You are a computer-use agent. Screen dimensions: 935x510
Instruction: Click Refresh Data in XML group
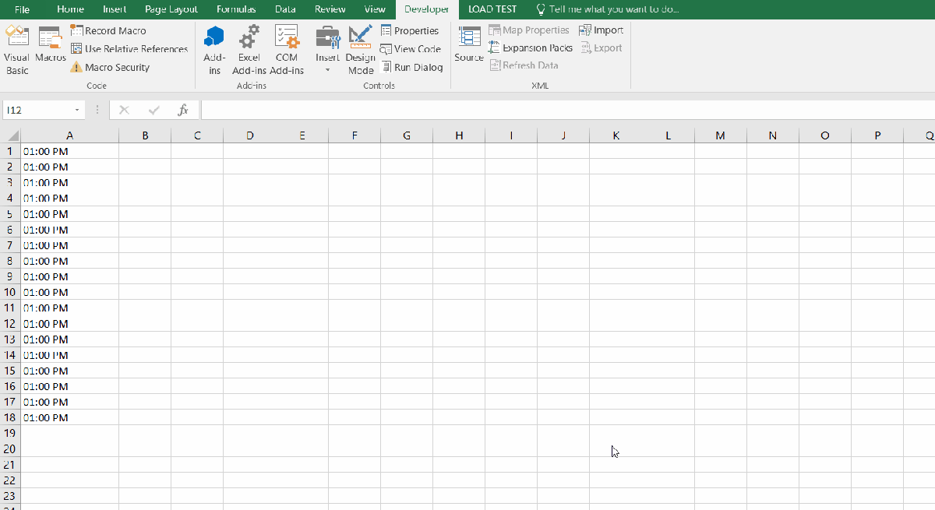(x=524, y=65)
